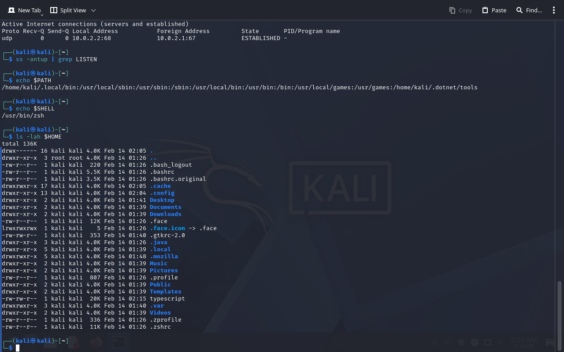The height and width of the screenshot is (352, 564).
Task: Expand hidden system tray icons arrow
Action: click(x=500, y=342)
